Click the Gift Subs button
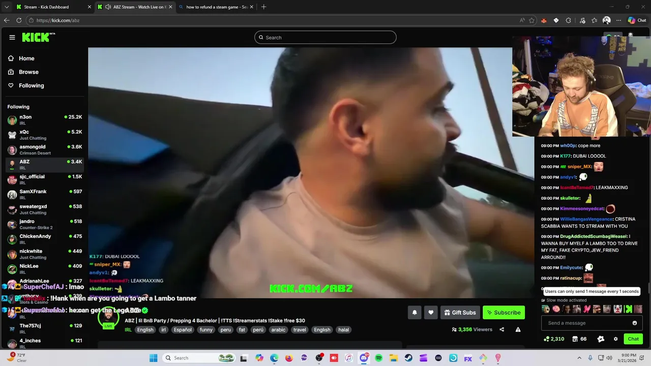The width and height of the screenshot is (651, 366). (460, 313)
